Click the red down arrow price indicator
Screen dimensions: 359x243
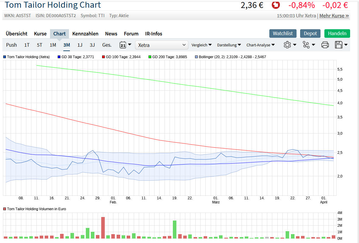click(x=276, y=5)
